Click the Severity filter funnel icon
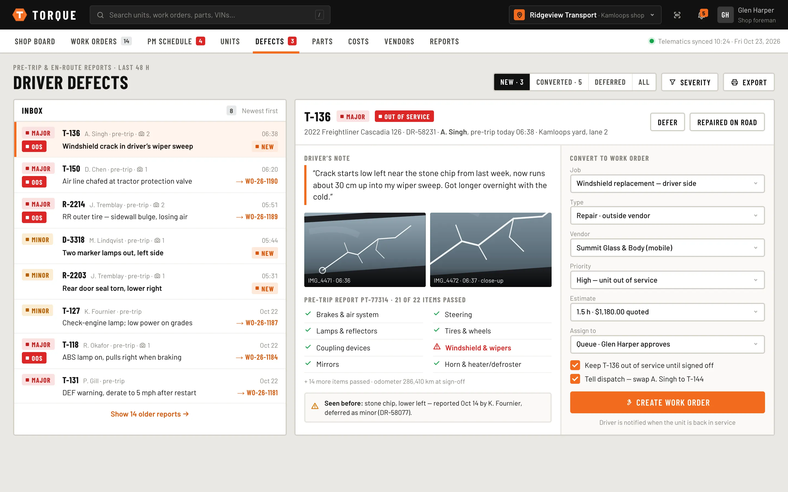Screen dimensions: 788x492 [672, 82]
